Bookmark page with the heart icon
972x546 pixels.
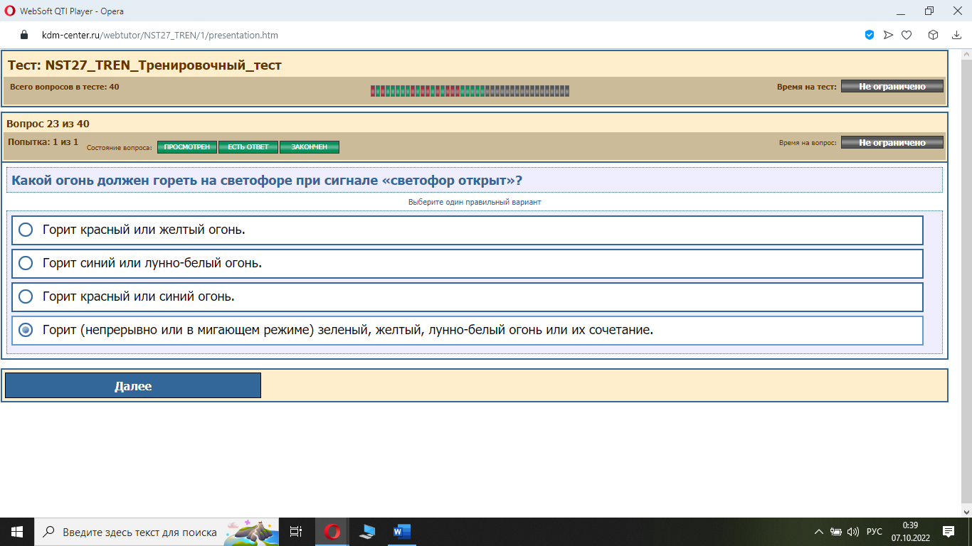click(x=907, y=35)
